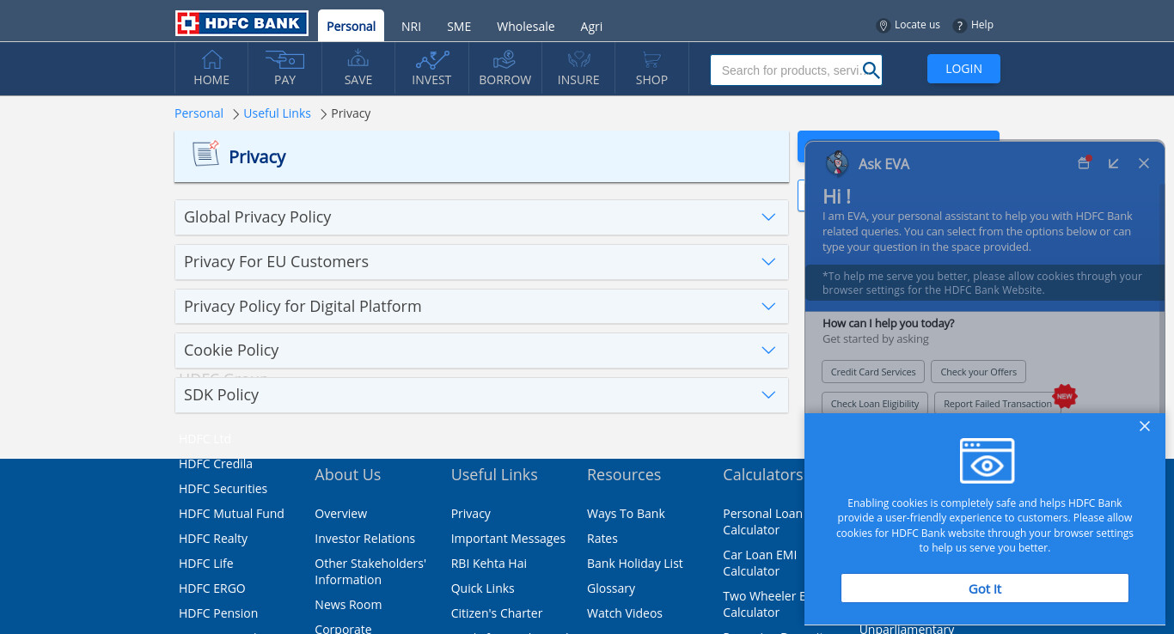Open Car Loan EMI Calculator link
This screenshot has height=634, width=1174.
click(x=760, y=563)
